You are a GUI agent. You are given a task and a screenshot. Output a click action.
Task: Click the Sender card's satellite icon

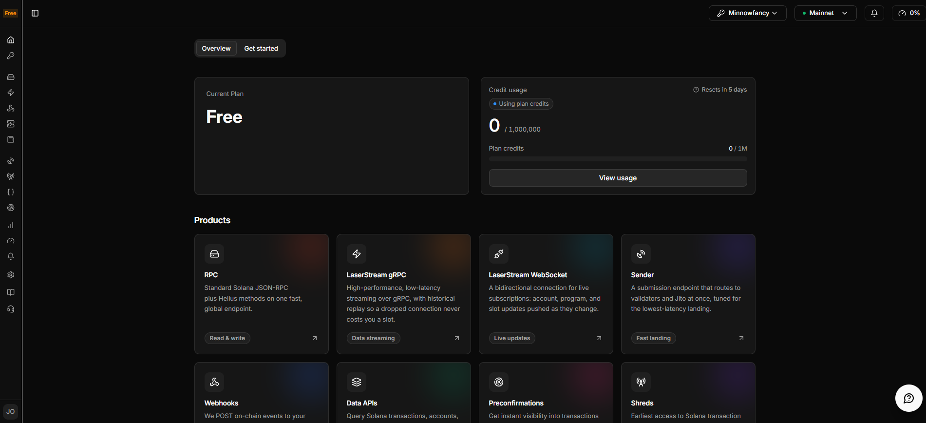[x=641, y=254]
